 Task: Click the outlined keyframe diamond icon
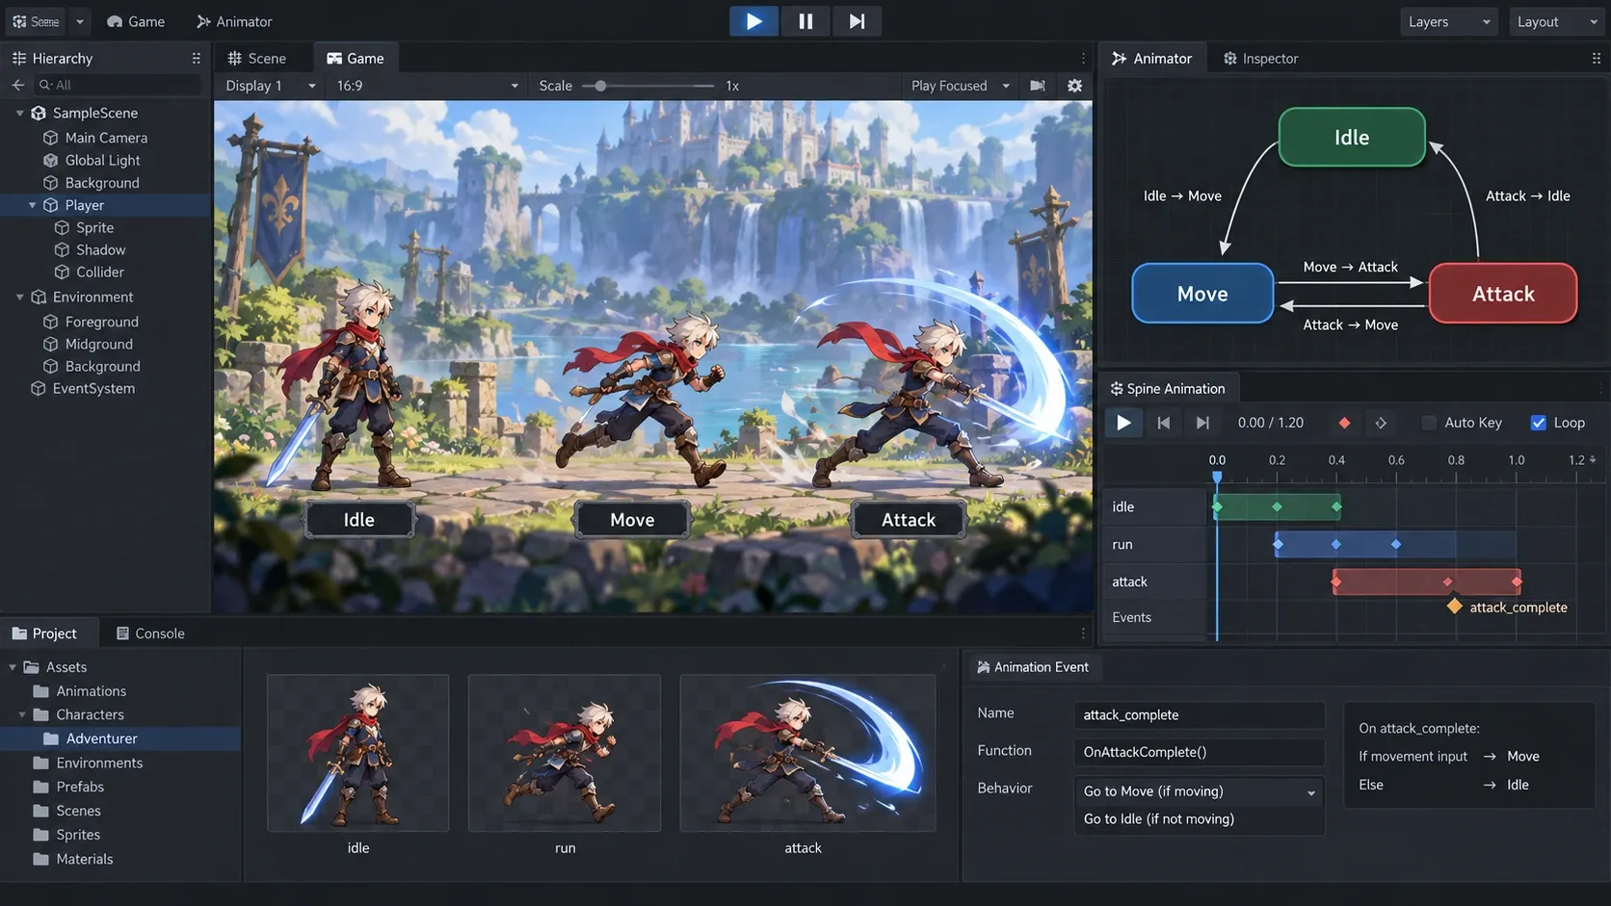pos(1381,423)
